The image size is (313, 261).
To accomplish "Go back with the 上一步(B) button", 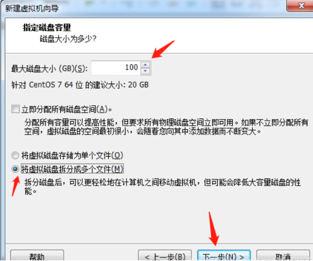I will click(165, 256).
